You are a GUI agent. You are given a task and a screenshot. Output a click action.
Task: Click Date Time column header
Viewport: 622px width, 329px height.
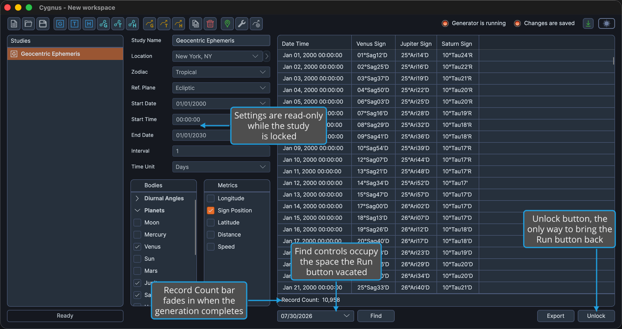tap(314, 44)
